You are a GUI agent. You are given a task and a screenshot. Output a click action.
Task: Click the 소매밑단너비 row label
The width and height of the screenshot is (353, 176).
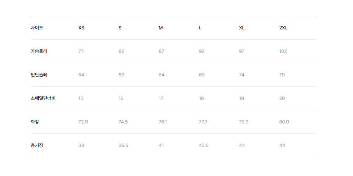tap(43, 98)
